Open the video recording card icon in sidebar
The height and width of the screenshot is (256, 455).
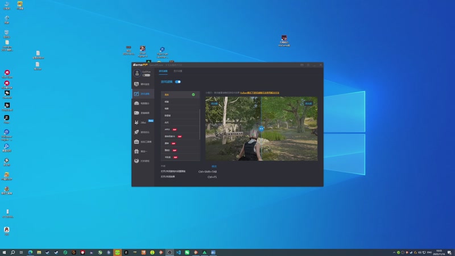pyautogui.click(x=136, y=113)
